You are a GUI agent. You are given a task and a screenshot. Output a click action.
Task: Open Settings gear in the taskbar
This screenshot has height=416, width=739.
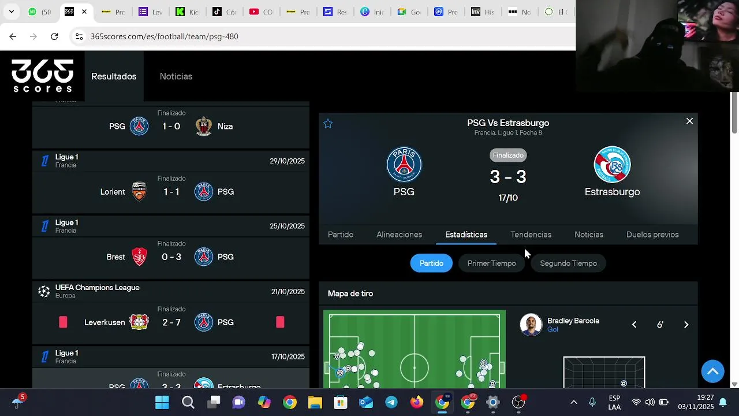(493, 402)
